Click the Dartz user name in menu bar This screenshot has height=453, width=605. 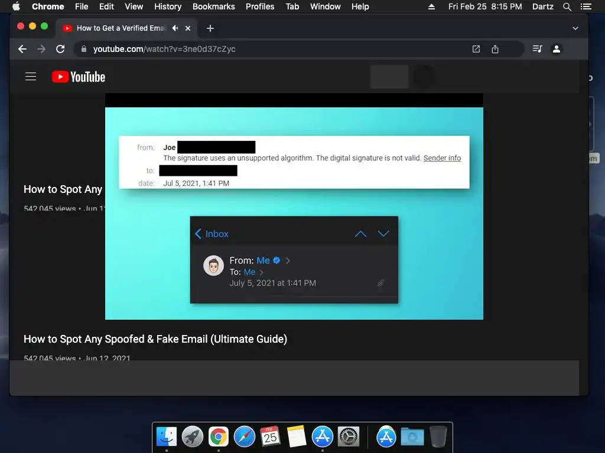point(543,6)
